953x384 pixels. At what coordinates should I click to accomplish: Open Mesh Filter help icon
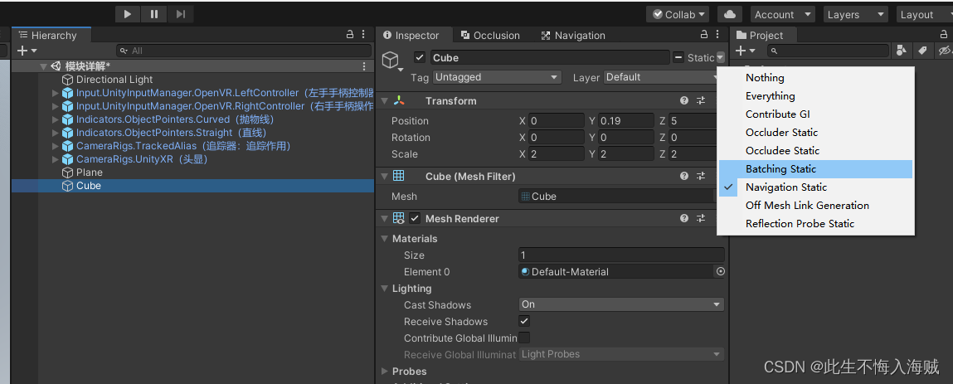pos(684,176)
